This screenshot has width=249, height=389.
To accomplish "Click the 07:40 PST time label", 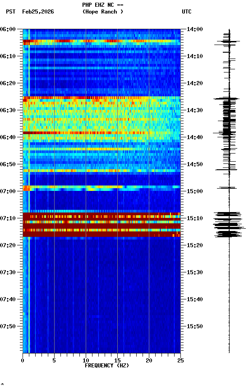I will [x=8, y=299].
